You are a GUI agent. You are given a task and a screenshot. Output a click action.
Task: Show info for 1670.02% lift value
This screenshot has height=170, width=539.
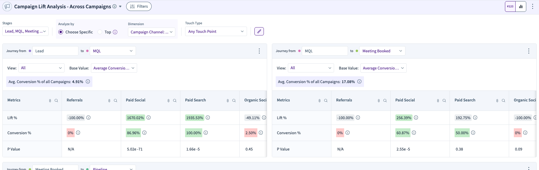[149, 118]
